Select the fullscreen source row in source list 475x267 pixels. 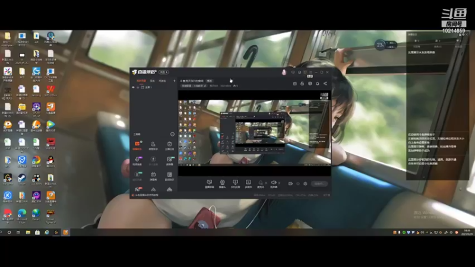[153, 87]
